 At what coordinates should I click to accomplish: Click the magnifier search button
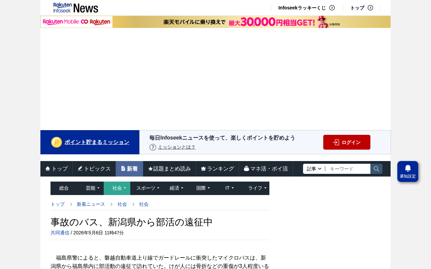(376, 169)
